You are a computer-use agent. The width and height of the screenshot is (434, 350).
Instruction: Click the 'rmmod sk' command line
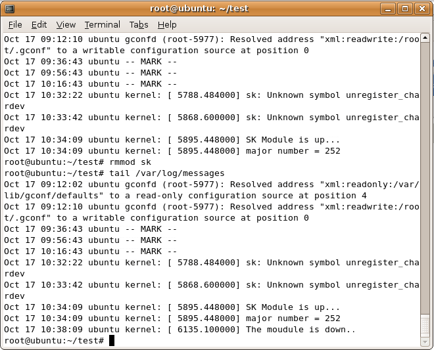point(78,162)
